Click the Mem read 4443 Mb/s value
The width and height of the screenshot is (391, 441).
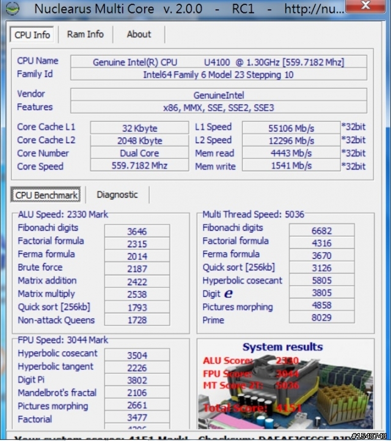291,153
